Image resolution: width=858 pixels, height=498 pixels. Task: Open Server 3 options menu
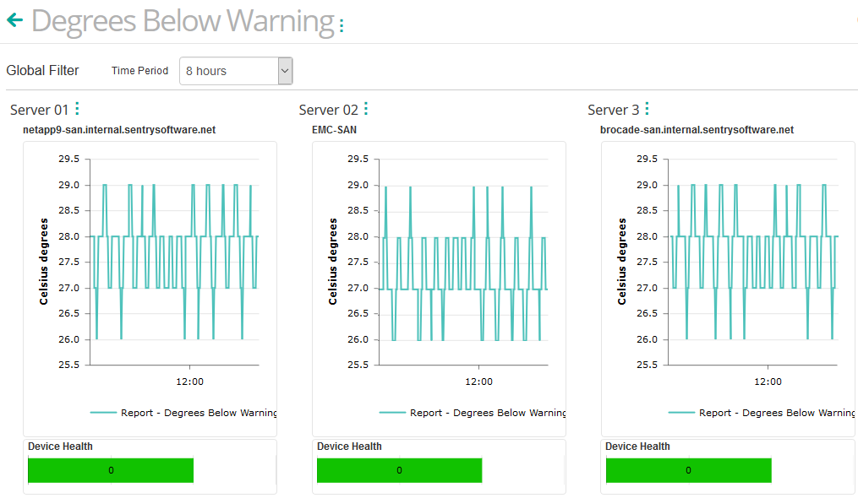coord(646,107)
